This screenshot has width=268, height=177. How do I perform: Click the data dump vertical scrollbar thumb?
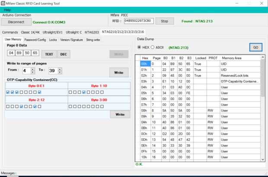point(263,78)
